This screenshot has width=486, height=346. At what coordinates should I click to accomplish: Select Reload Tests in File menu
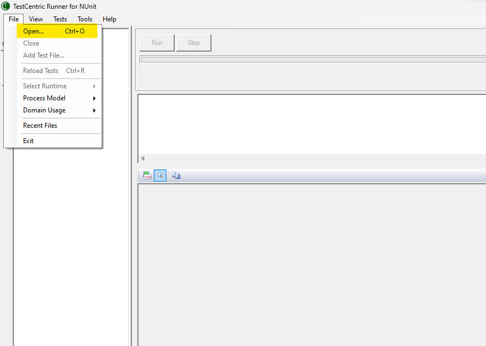59,71
